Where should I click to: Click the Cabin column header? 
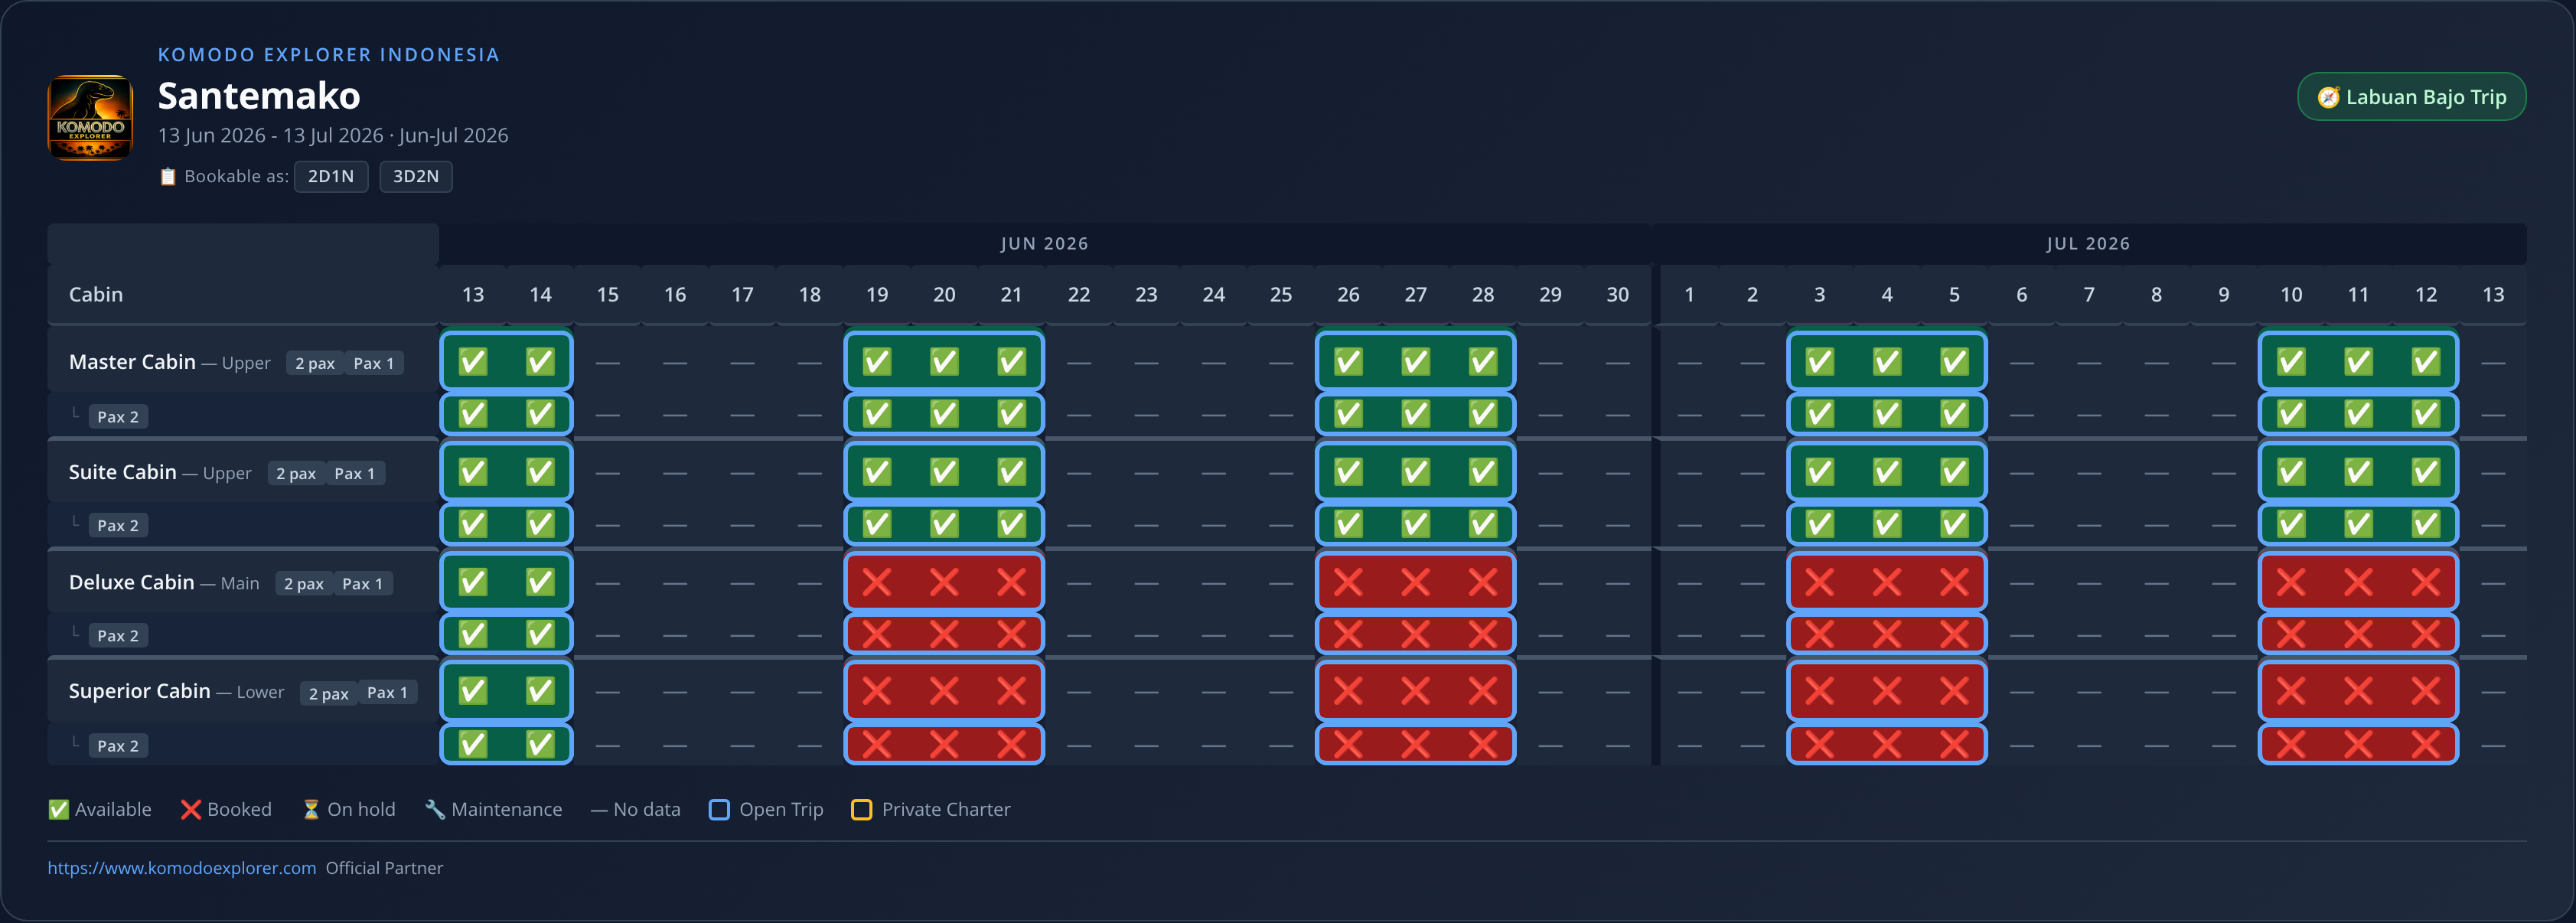point(96,294)
